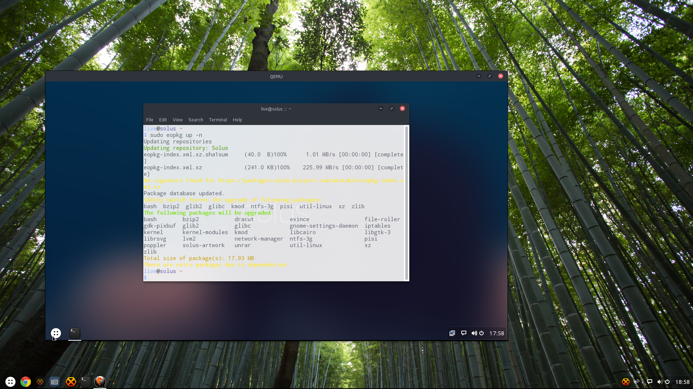
Task: Click the host panel clock showing 18:58
Action: point(682,382)
